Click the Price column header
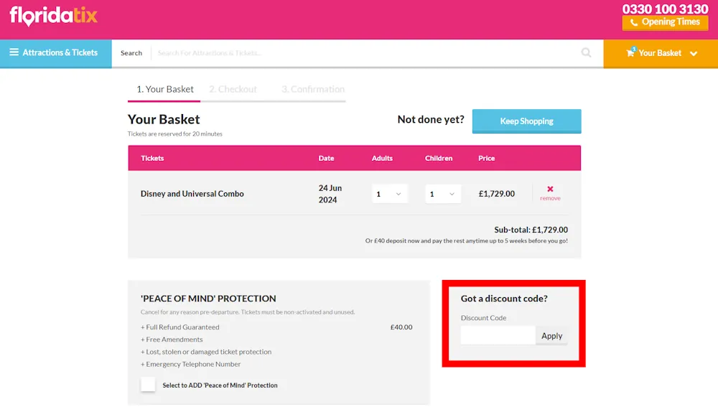Viewport: 718px width, 407px height. click(486, 159)
